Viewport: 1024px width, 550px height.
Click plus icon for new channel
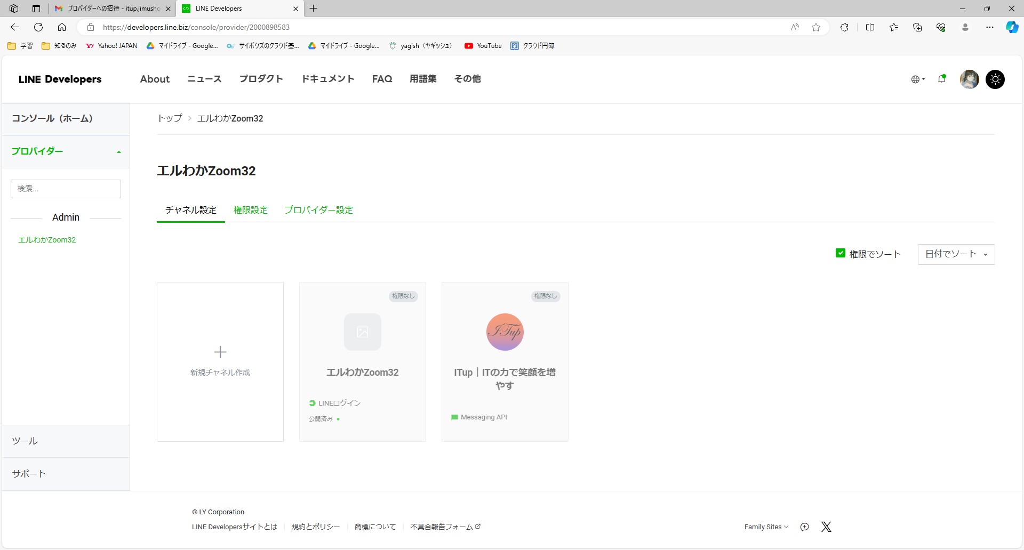coord(220,352)
